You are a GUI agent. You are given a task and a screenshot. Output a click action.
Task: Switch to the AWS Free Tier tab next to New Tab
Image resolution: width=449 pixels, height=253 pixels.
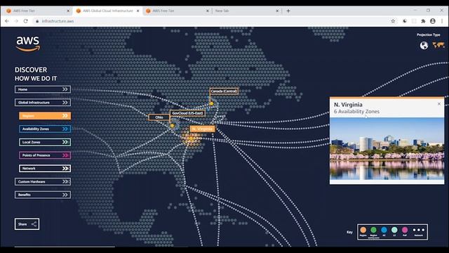click(x=176, y=11)
